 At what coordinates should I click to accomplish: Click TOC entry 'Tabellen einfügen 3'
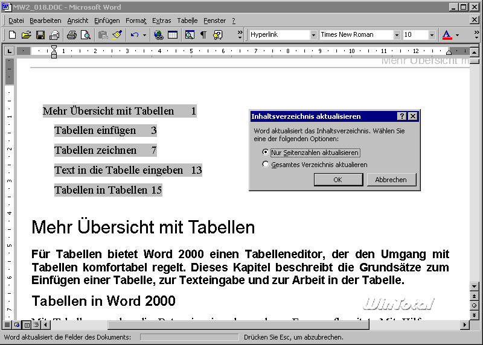point(106,130)
